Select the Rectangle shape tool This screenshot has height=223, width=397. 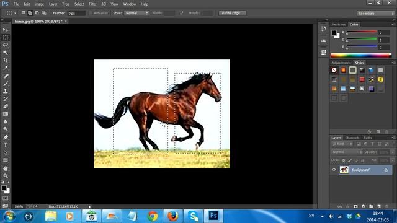[6, 160]
